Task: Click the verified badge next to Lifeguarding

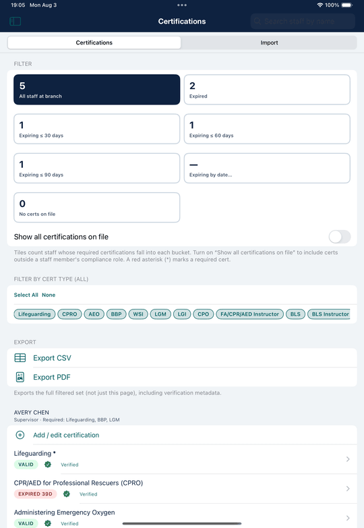Action: (48, 465)
